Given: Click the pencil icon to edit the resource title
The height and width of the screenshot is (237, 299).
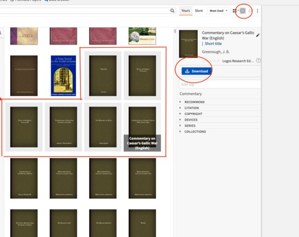Looking at the screenshot, I should [258, 35].
